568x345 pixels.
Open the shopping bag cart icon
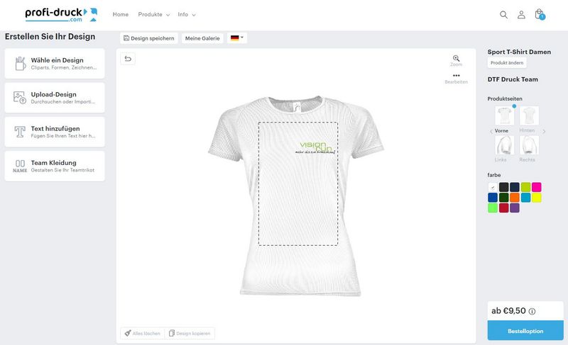click(540, 14)
